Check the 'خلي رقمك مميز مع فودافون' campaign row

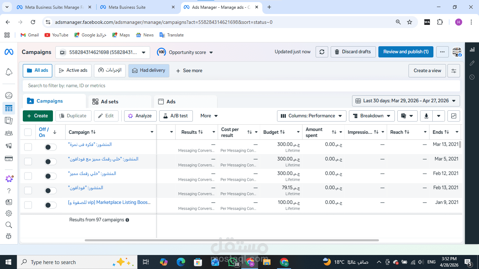pos(28,161)
